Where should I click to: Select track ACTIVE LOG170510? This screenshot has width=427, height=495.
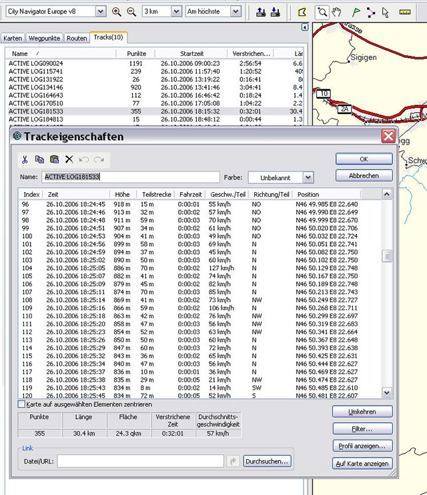155,103
